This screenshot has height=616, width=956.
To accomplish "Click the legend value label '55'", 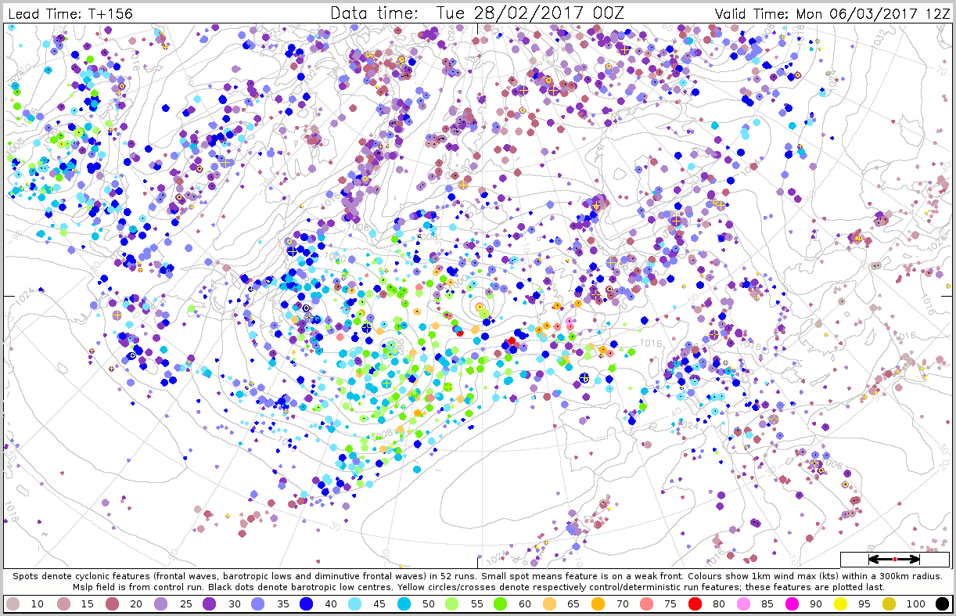I will [x=477, y=604].
